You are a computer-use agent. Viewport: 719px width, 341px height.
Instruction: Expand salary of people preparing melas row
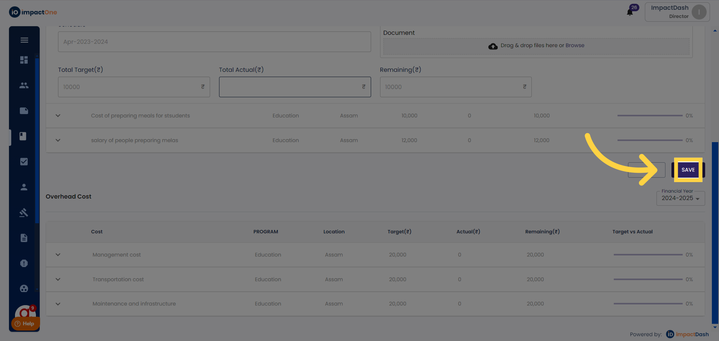(58, 140)
